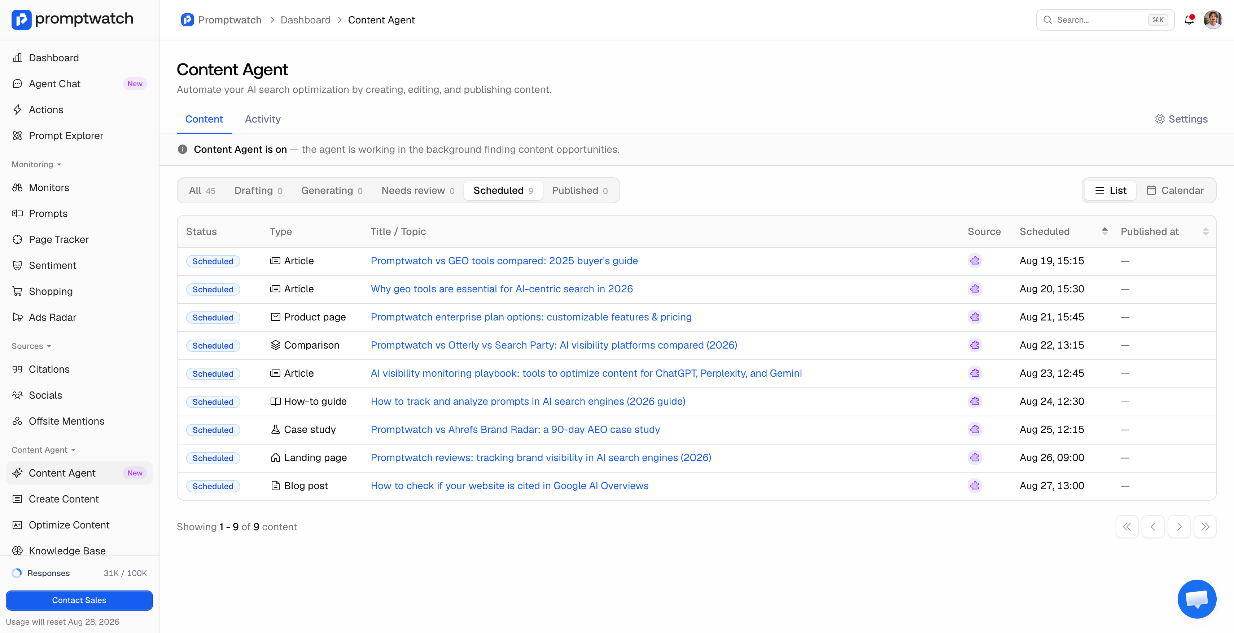Open enterprise plan options product page
The image size is (1234, 633).
pyautogui.click(x=531, y=317)
